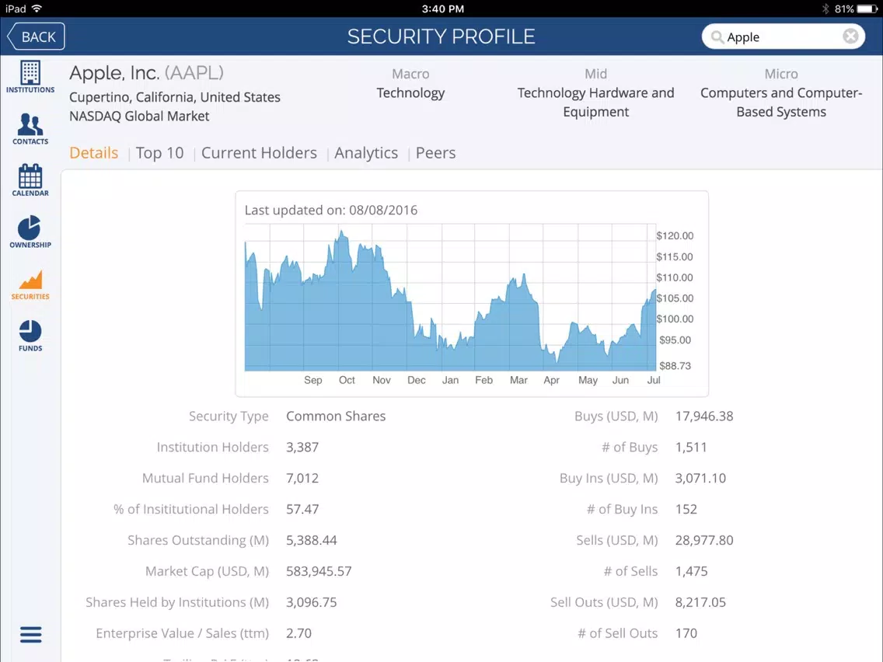The height and width of the screenshot is (662, 883).
Task: Tap Technology Hardware and Equipment classification
Action: pos(596,102)
